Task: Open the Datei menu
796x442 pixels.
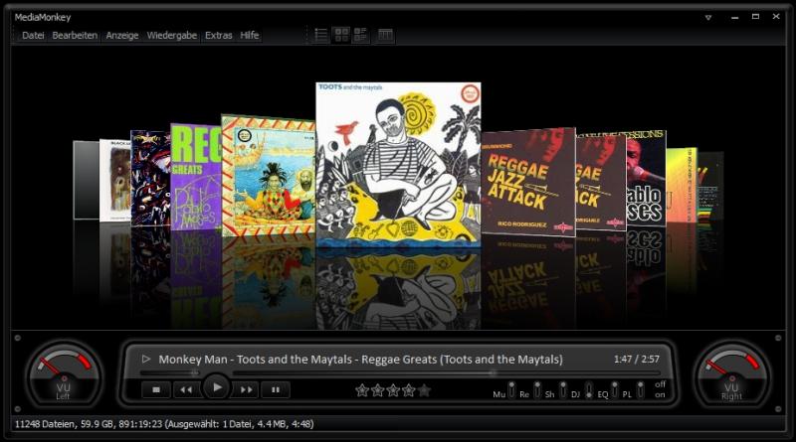Action: 33,35
